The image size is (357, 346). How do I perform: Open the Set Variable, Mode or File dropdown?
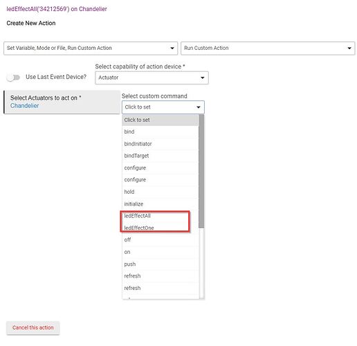pos(91,48)
